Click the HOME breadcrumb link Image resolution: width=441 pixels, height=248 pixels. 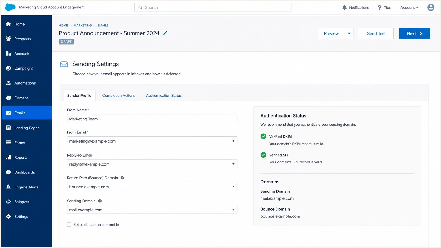(63, 25)
